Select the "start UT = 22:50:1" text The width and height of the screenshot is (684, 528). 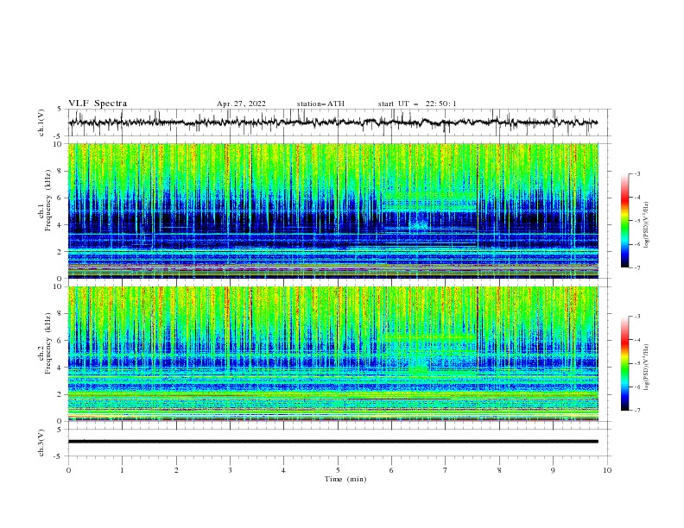coord(417,104)
